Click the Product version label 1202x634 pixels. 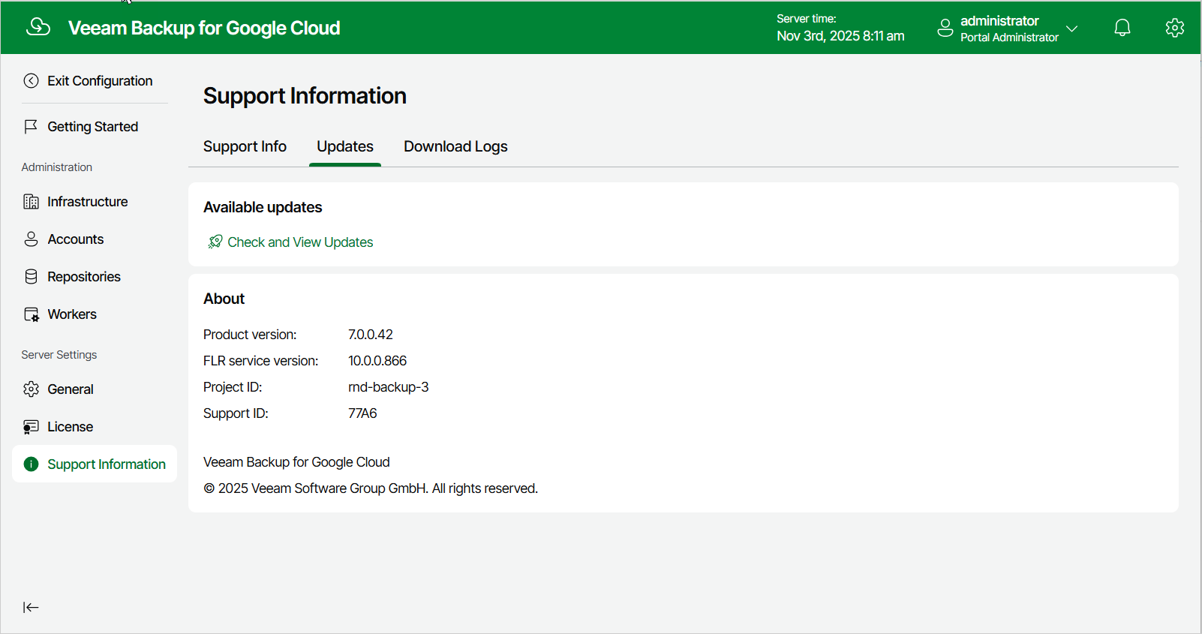(250, 335)
